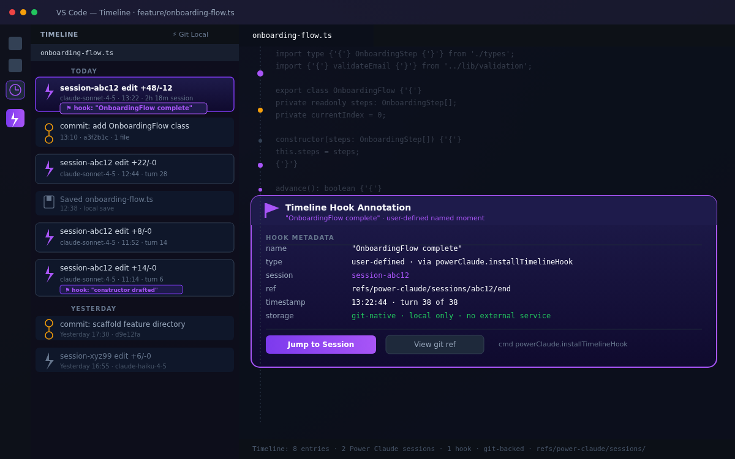Click lightning icon on session edit +14/-0
This screenshot has width=735, height=459.
click(49, 274)
